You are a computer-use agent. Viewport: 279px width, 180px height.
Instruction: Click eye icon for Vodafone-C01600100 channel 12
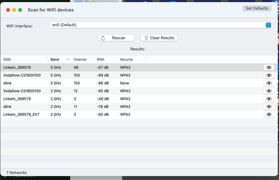coord(269,91)
